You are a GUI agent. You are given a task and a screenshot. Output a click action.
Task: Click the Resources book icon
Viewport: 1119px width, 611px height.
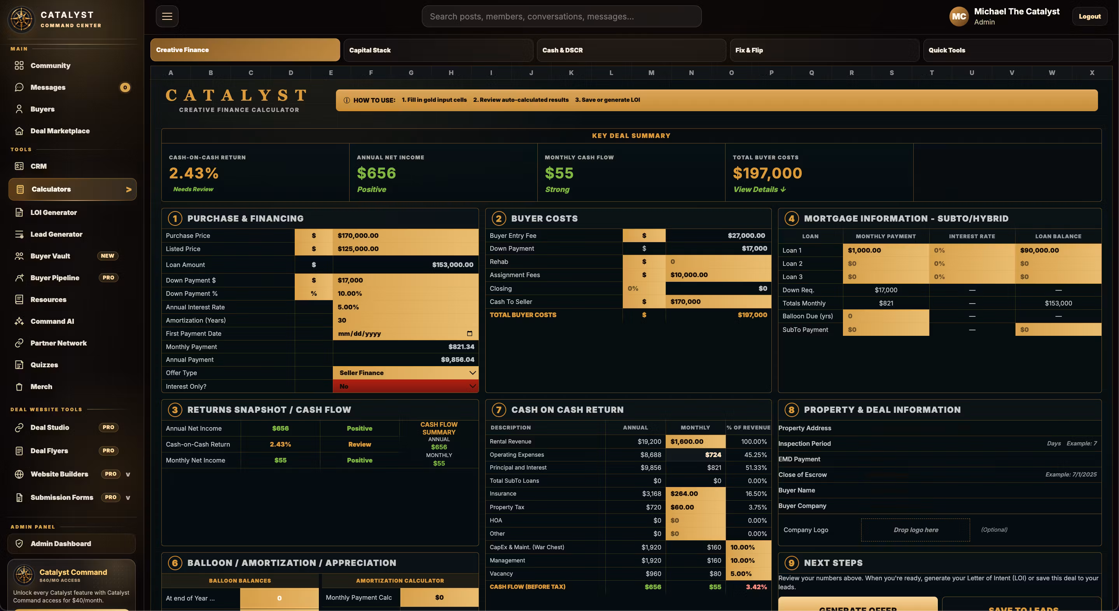point(19,300)
